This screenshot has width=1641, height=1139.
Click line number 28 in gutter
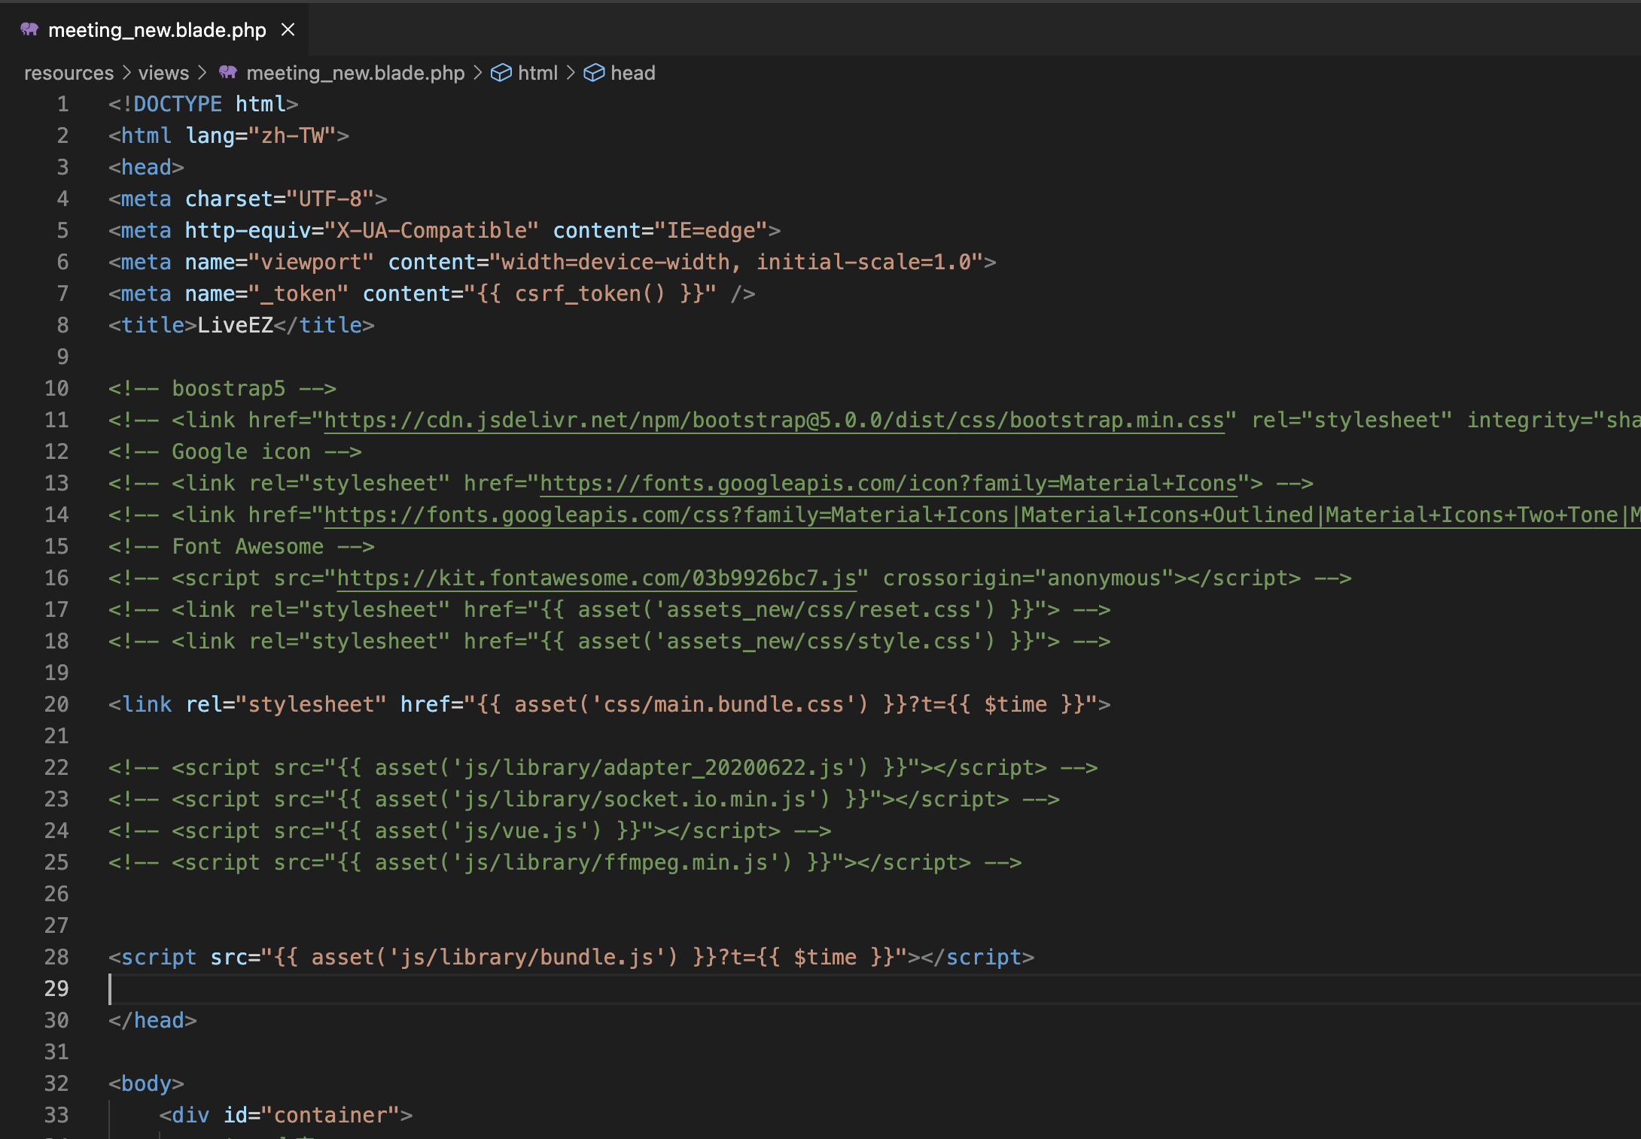pos(56,957)
